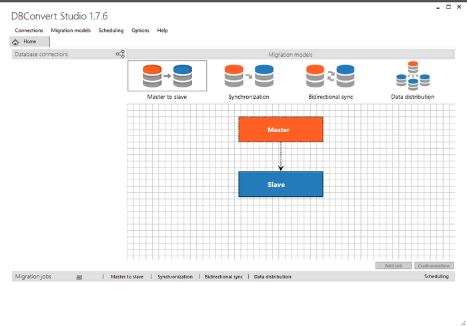Image resolution: width=467 pixels, height=327 pixels.
Task: Open the Options menu
Action: tap(140, 31)
